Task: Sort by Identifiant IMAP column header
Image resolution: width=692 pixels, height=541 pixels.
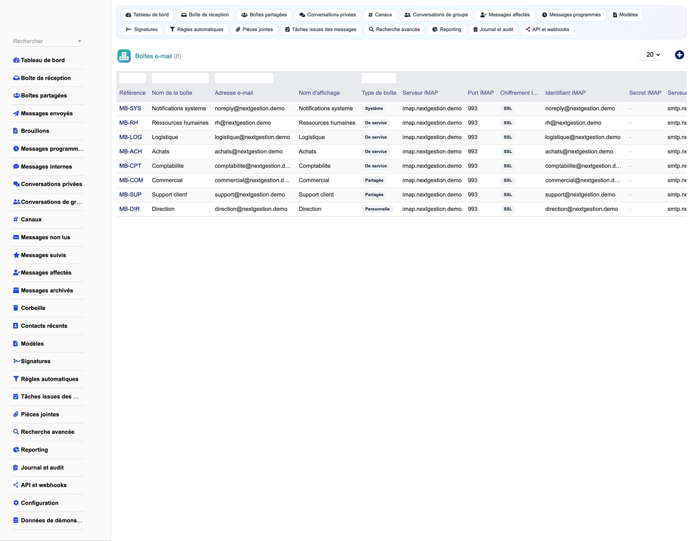Action: [x=565, y=93]
